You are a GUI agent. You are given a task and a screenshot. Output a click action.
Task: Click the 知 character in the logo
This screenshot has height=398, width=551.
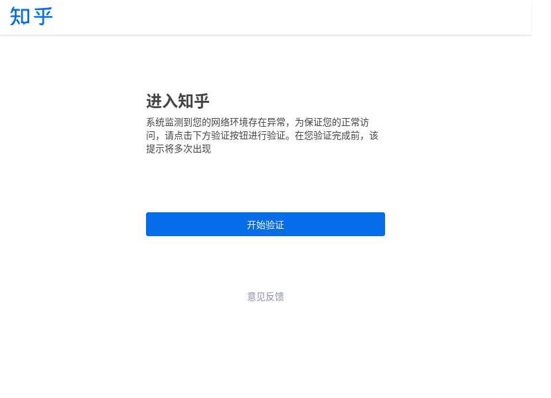(20, 16)
